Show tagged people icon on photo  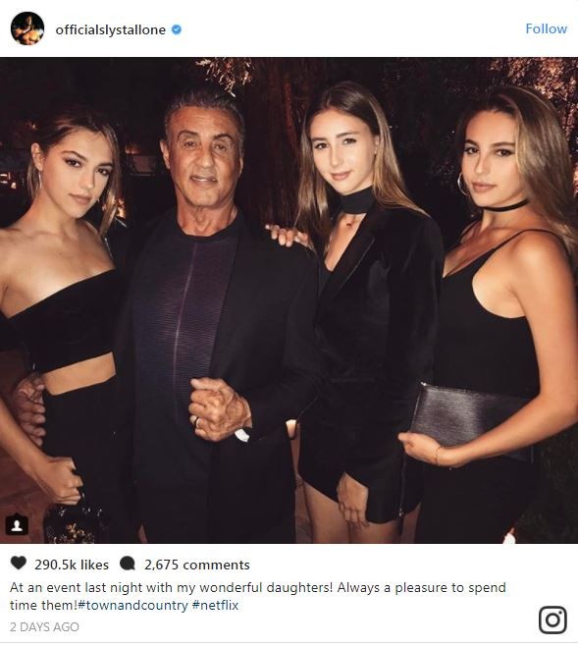17,525
